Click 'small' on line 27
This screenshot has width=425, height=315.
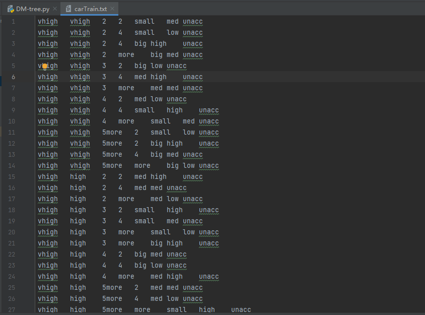(x=177, y=310)
